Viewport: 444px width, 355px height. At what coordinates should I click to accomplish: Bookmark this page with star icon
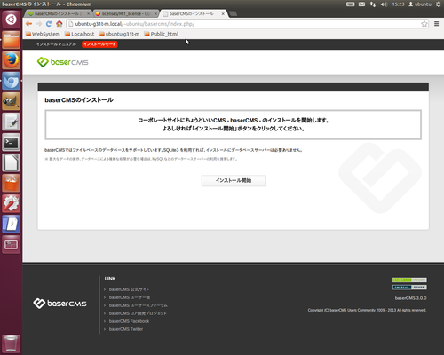point(424,24)
